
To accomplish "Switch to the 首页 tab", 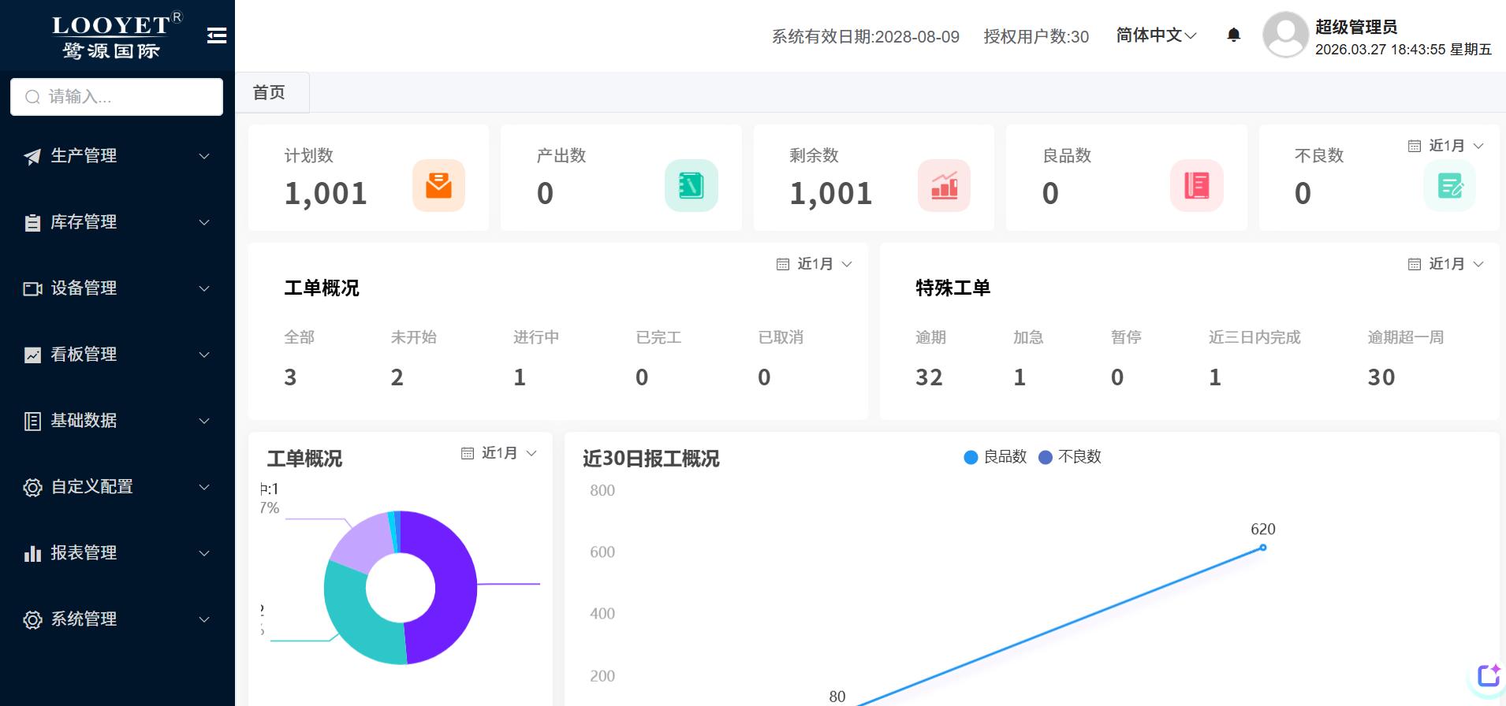I will click(269, 93).
